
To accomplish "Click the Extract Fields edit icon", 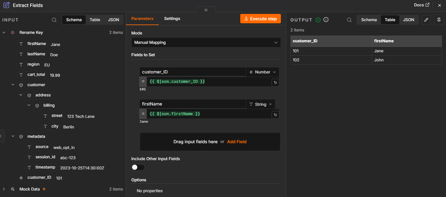I will tap(6, 5).
